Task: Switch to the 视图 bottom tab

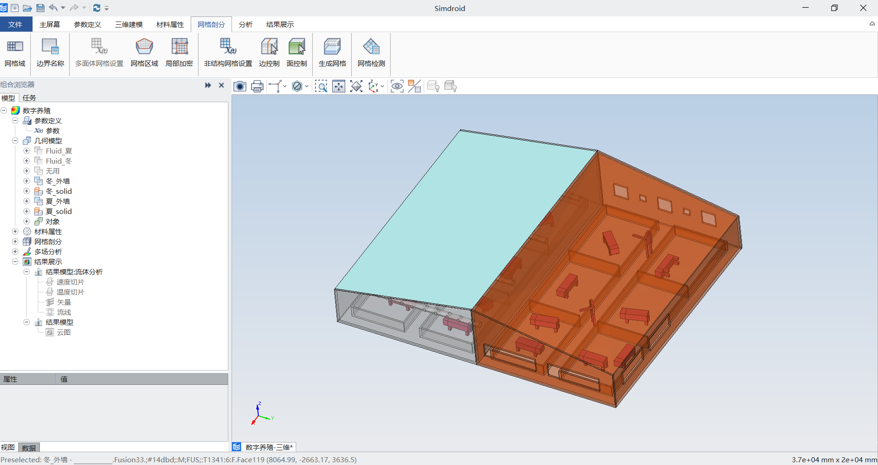Action: pyautogui.click(x=8, y=448)
